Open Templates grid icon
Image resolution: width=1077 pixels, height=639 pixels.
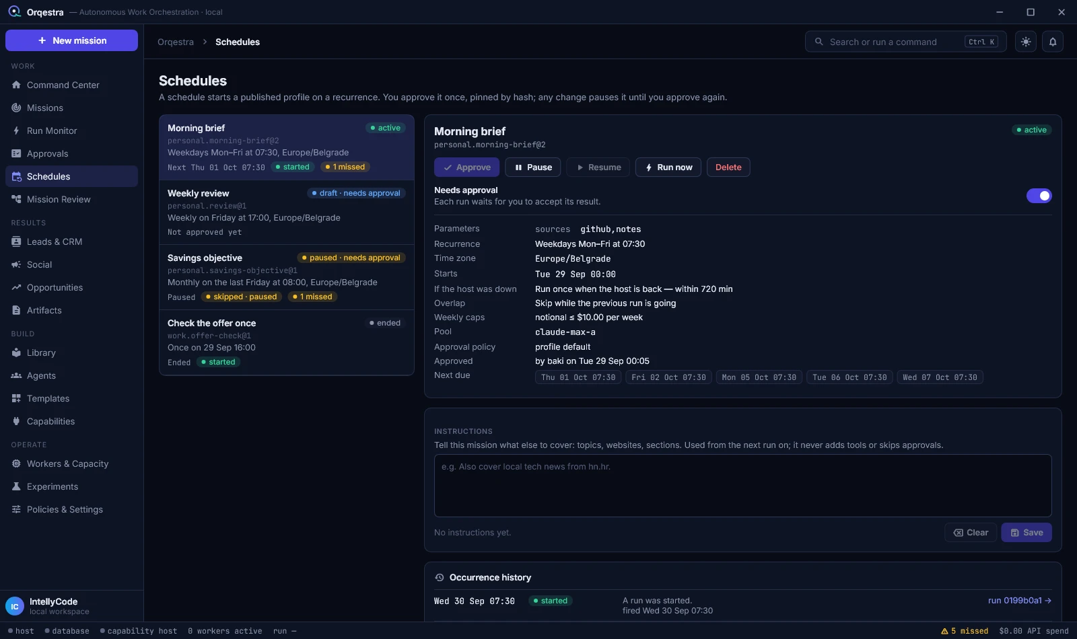point(16,398)
